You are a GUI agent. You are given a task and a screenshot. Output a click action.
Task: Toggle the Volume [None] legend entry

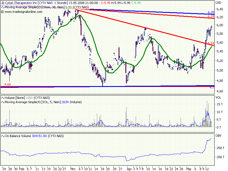pos(13,97)
